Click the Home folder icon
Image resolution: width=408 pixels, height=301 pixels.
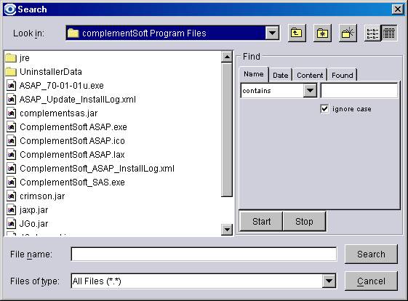point(322,33)
